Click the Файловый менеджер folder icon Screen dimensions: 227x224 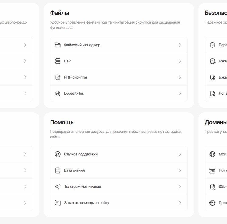[58, 45]
